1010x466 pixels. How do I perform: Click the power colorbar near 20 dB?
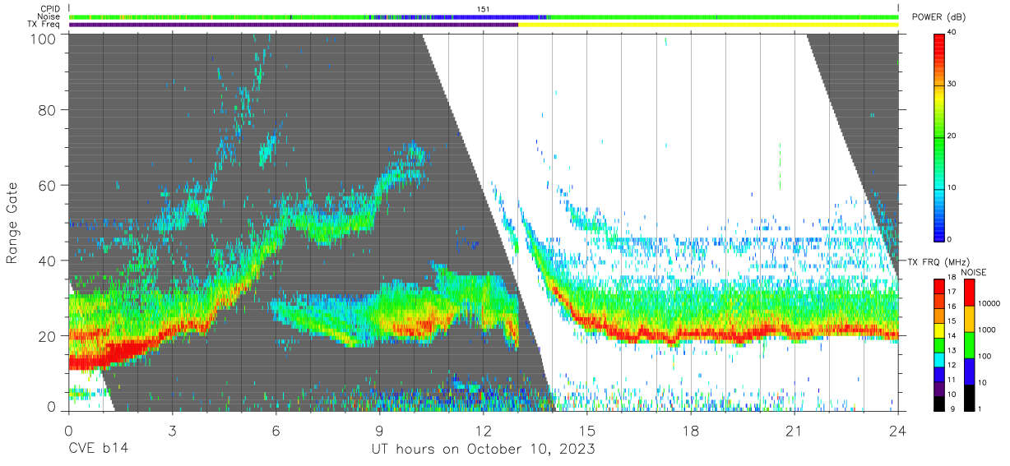point(939,136)
